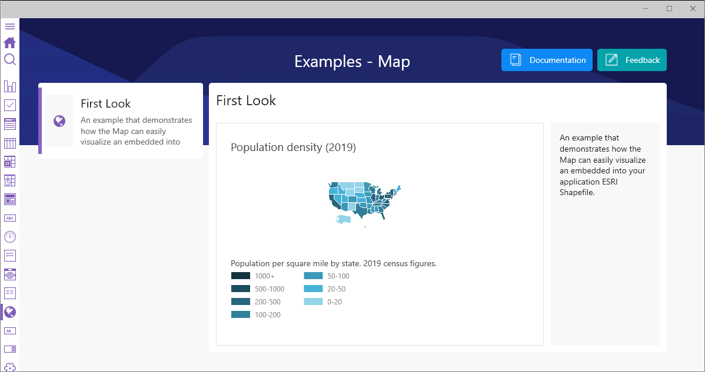Select the highlighted globe Map icon

9,312
